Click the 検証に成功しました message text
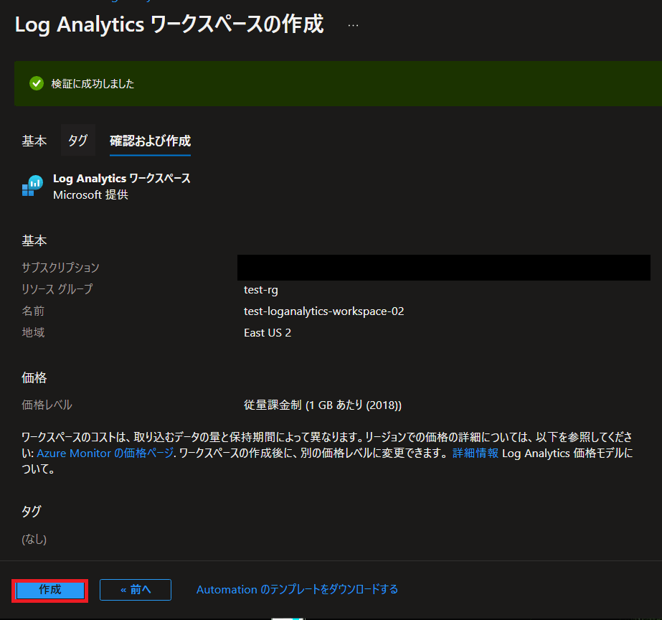 [x=93, y=84]
